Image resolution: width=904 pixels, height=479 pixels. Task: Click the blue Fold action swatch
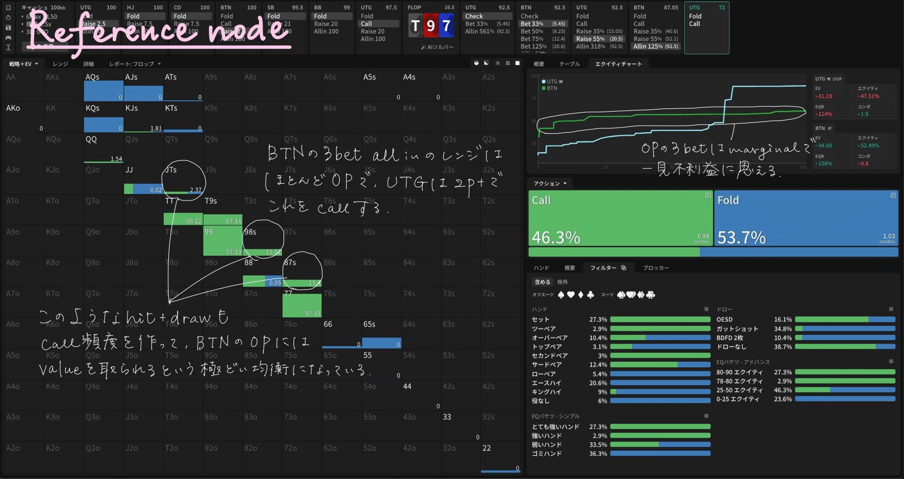pyautogui.click(x=805, y=218)
